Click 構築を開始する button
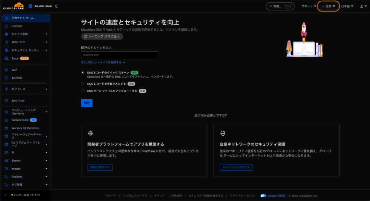370x201 pixels. (x=100, y=167)
